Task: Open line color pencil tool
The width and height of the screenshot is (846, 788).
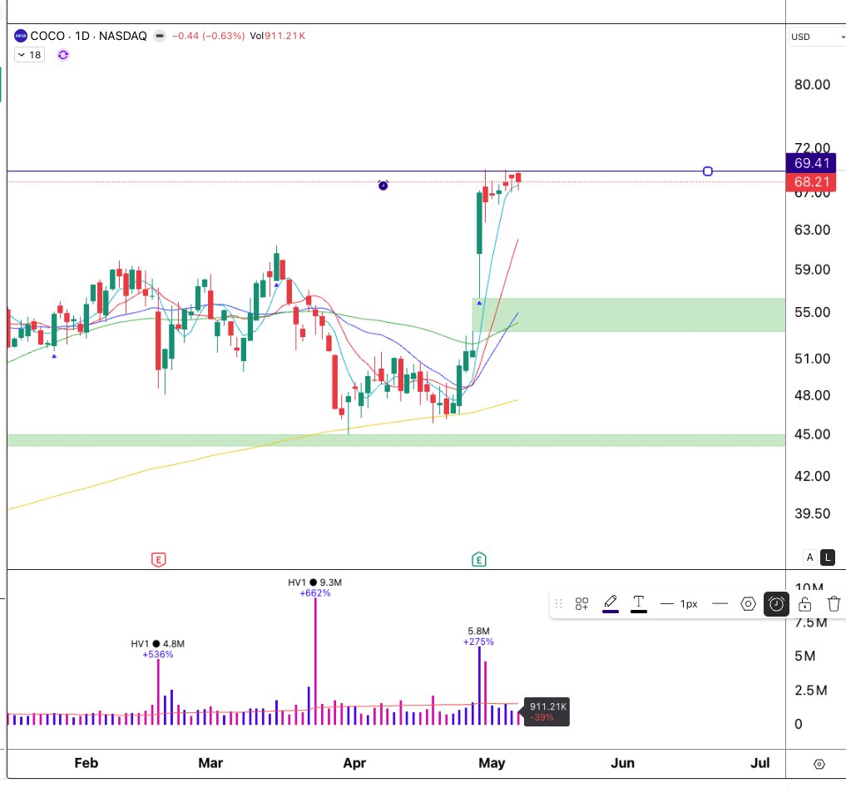Action: pyautogui.click(x=611, y=603)
